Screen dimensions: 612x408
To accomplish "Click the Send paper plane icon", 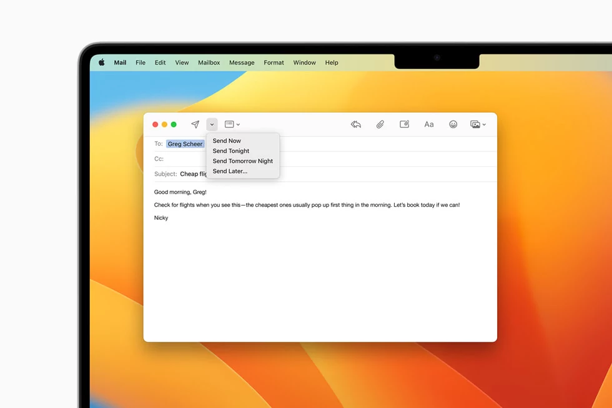I will coord(195,124).
